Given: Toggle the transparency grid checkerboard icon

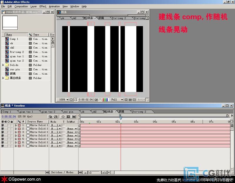Looking at the screenshot, I should 130,100.
